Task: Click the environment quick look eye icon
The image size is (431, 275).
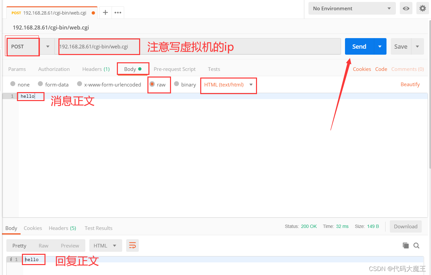Action: click(406, 9)
